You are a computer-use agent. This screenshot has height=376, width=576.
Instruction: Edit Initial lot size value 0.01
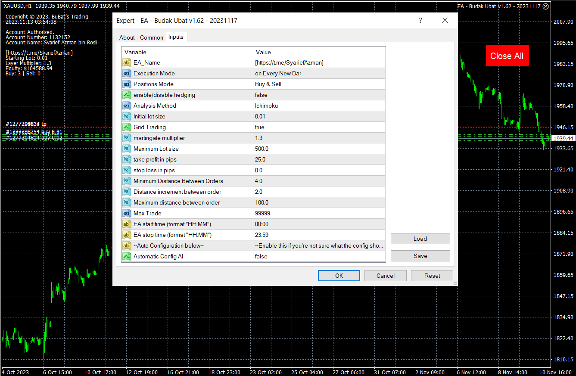point(319,116)
